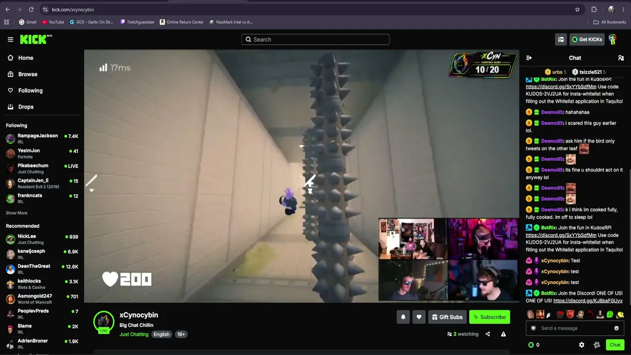Image resolution: width=631 pixels, height=355 pixels.
Task: Send message with the Chat button
Action: (x=615, y=345)
